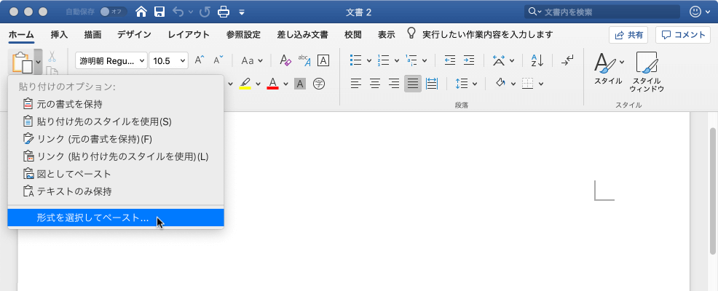
Task: Switch to the レイアウト tab
Action: 189,34
